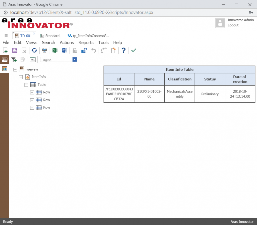257x225 pixels.
Task: Select the wewew document icon
Action: tap(22, 69)
